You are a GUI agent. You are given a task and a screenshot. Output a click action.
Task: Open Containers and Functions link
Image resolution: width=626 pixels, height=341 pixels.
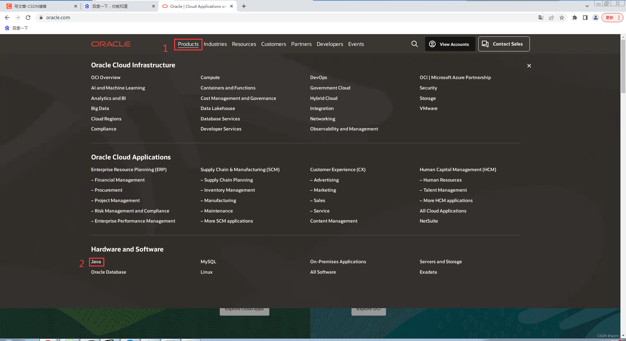(228, 88)
